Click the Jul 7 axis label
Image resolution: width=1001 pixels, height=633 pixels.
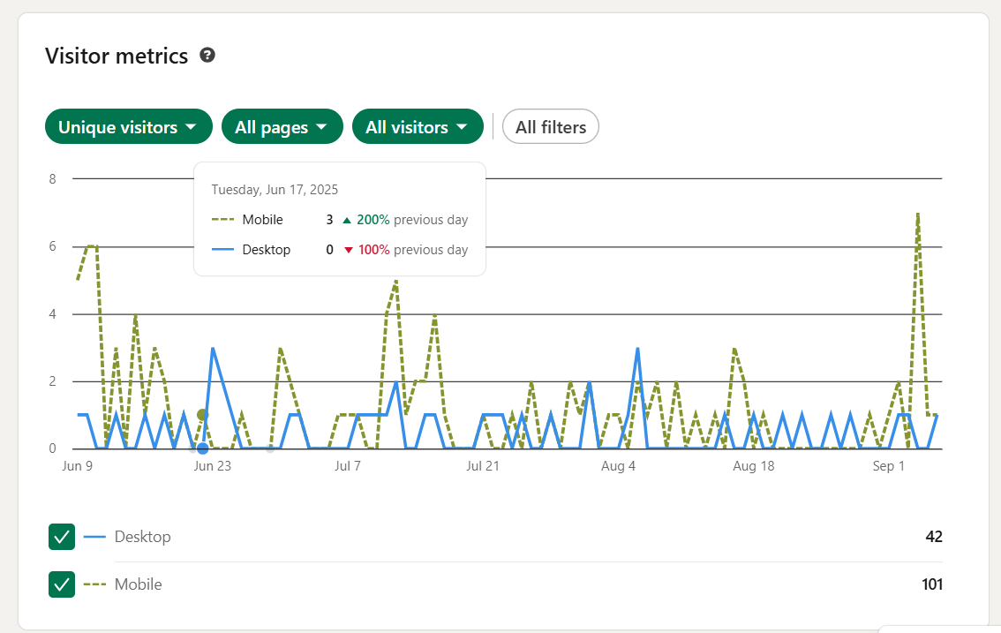point(347,465)
